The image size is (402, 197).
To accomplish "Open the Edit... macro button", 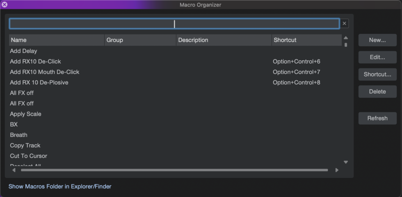I will tap(377, 57).
